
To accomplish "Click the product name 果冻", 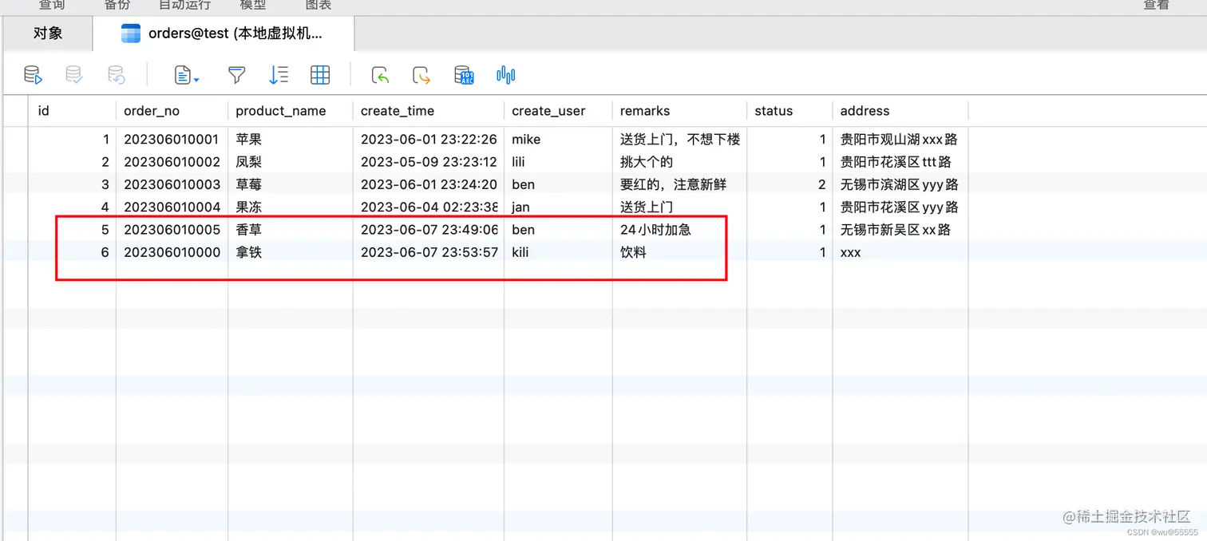I will coord(248,207).
